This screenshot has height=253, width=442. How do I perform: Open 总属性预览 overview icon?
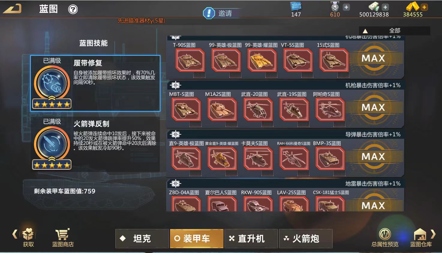point(385,234)
